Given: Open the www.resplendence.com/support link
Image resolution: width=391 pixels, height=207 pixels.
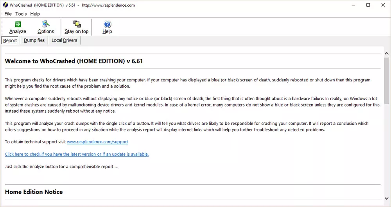Looking at the screenshot, I should tap(97, 142).
